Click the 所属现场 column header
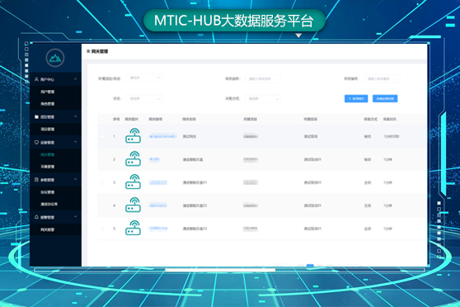This screenshot has height=307, width=460. point(311,119)
